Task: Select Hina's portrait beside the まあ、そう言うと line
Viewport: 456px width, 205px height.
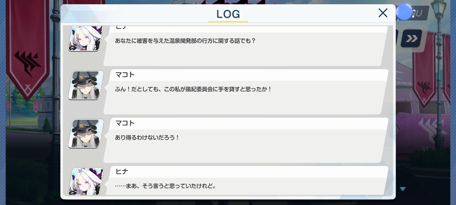Action: click(85, 181)
